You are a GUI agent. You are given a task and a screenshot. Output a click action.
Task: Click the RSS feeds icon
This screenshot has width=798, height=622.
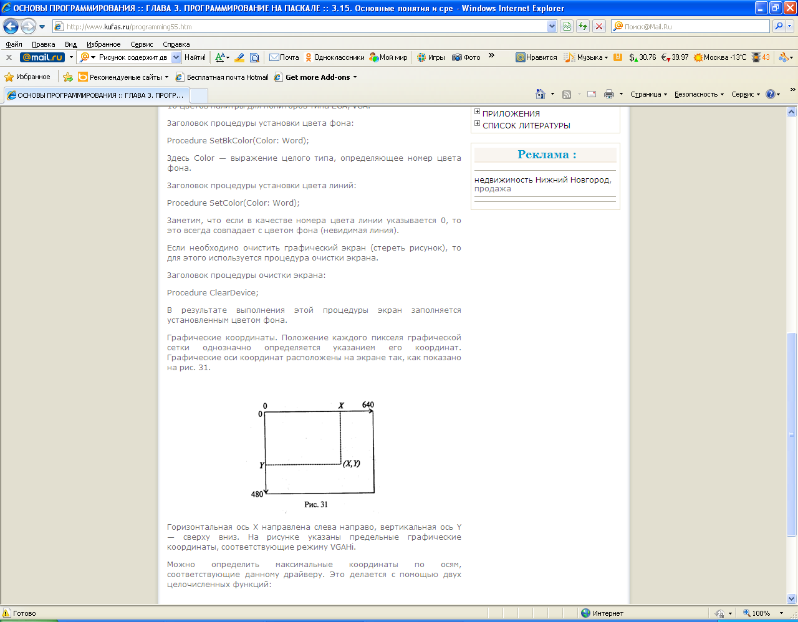click(x=567, y=94)
